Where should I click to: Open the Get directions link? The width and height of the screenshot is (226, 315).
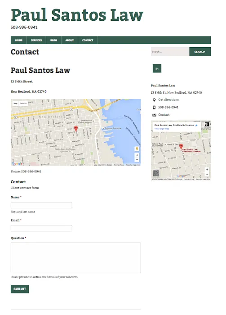tap(168, 99)
